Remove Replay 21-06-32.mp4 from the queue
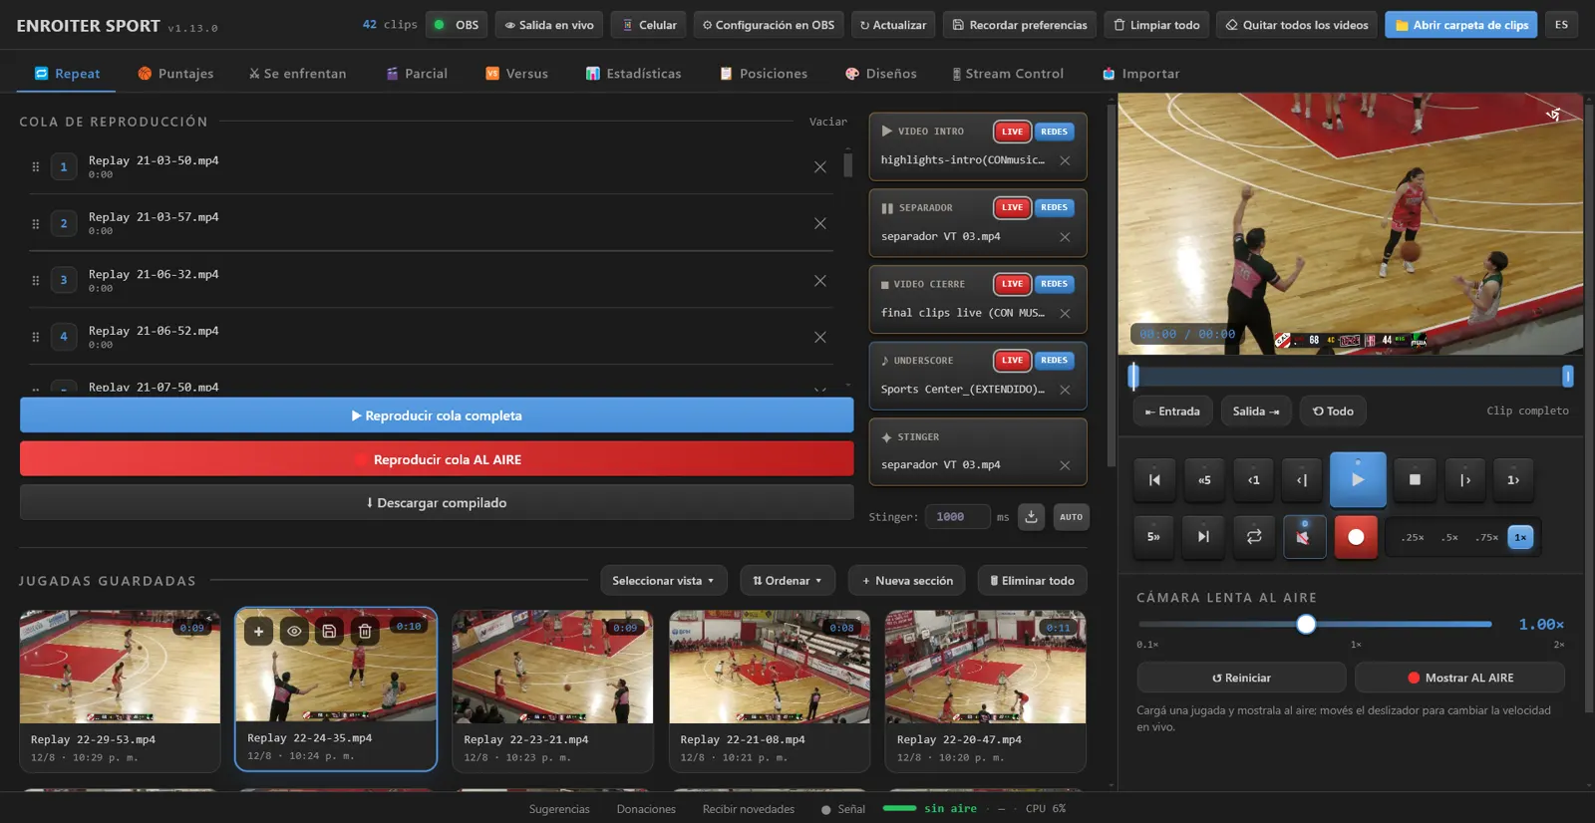This screenshot has width=1595, height=823. click(820, 281)
